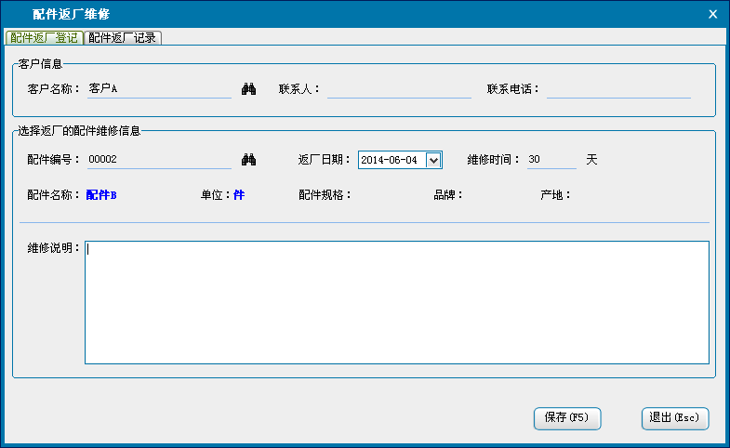Close the 配件返厂维修 window

(x=712, y=14)
